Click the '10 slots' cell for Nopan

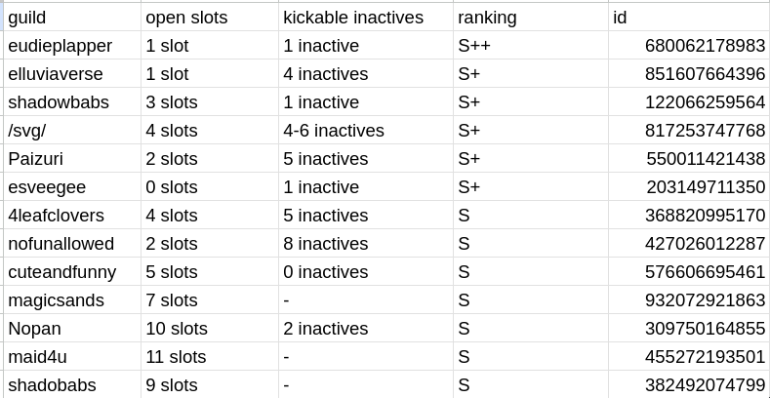208,329
